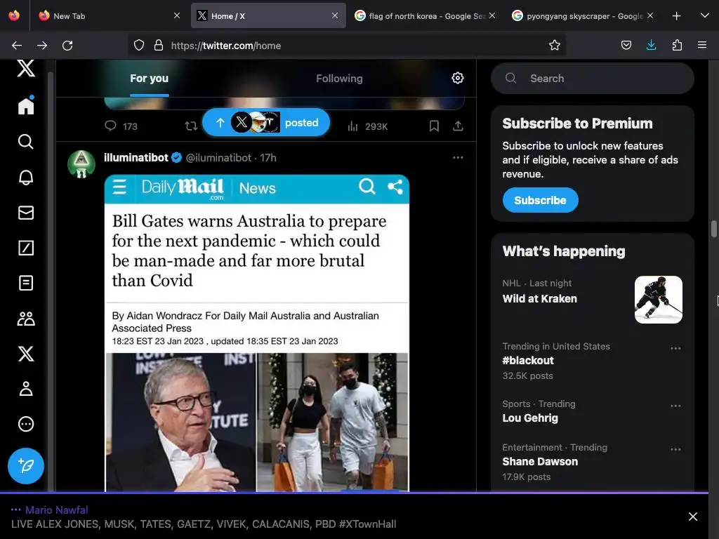Image resolution: width=719 pixels, height=539 pixels.
Task: Open Grok slash-box icon in sidebar
Action: click(26, 248)
